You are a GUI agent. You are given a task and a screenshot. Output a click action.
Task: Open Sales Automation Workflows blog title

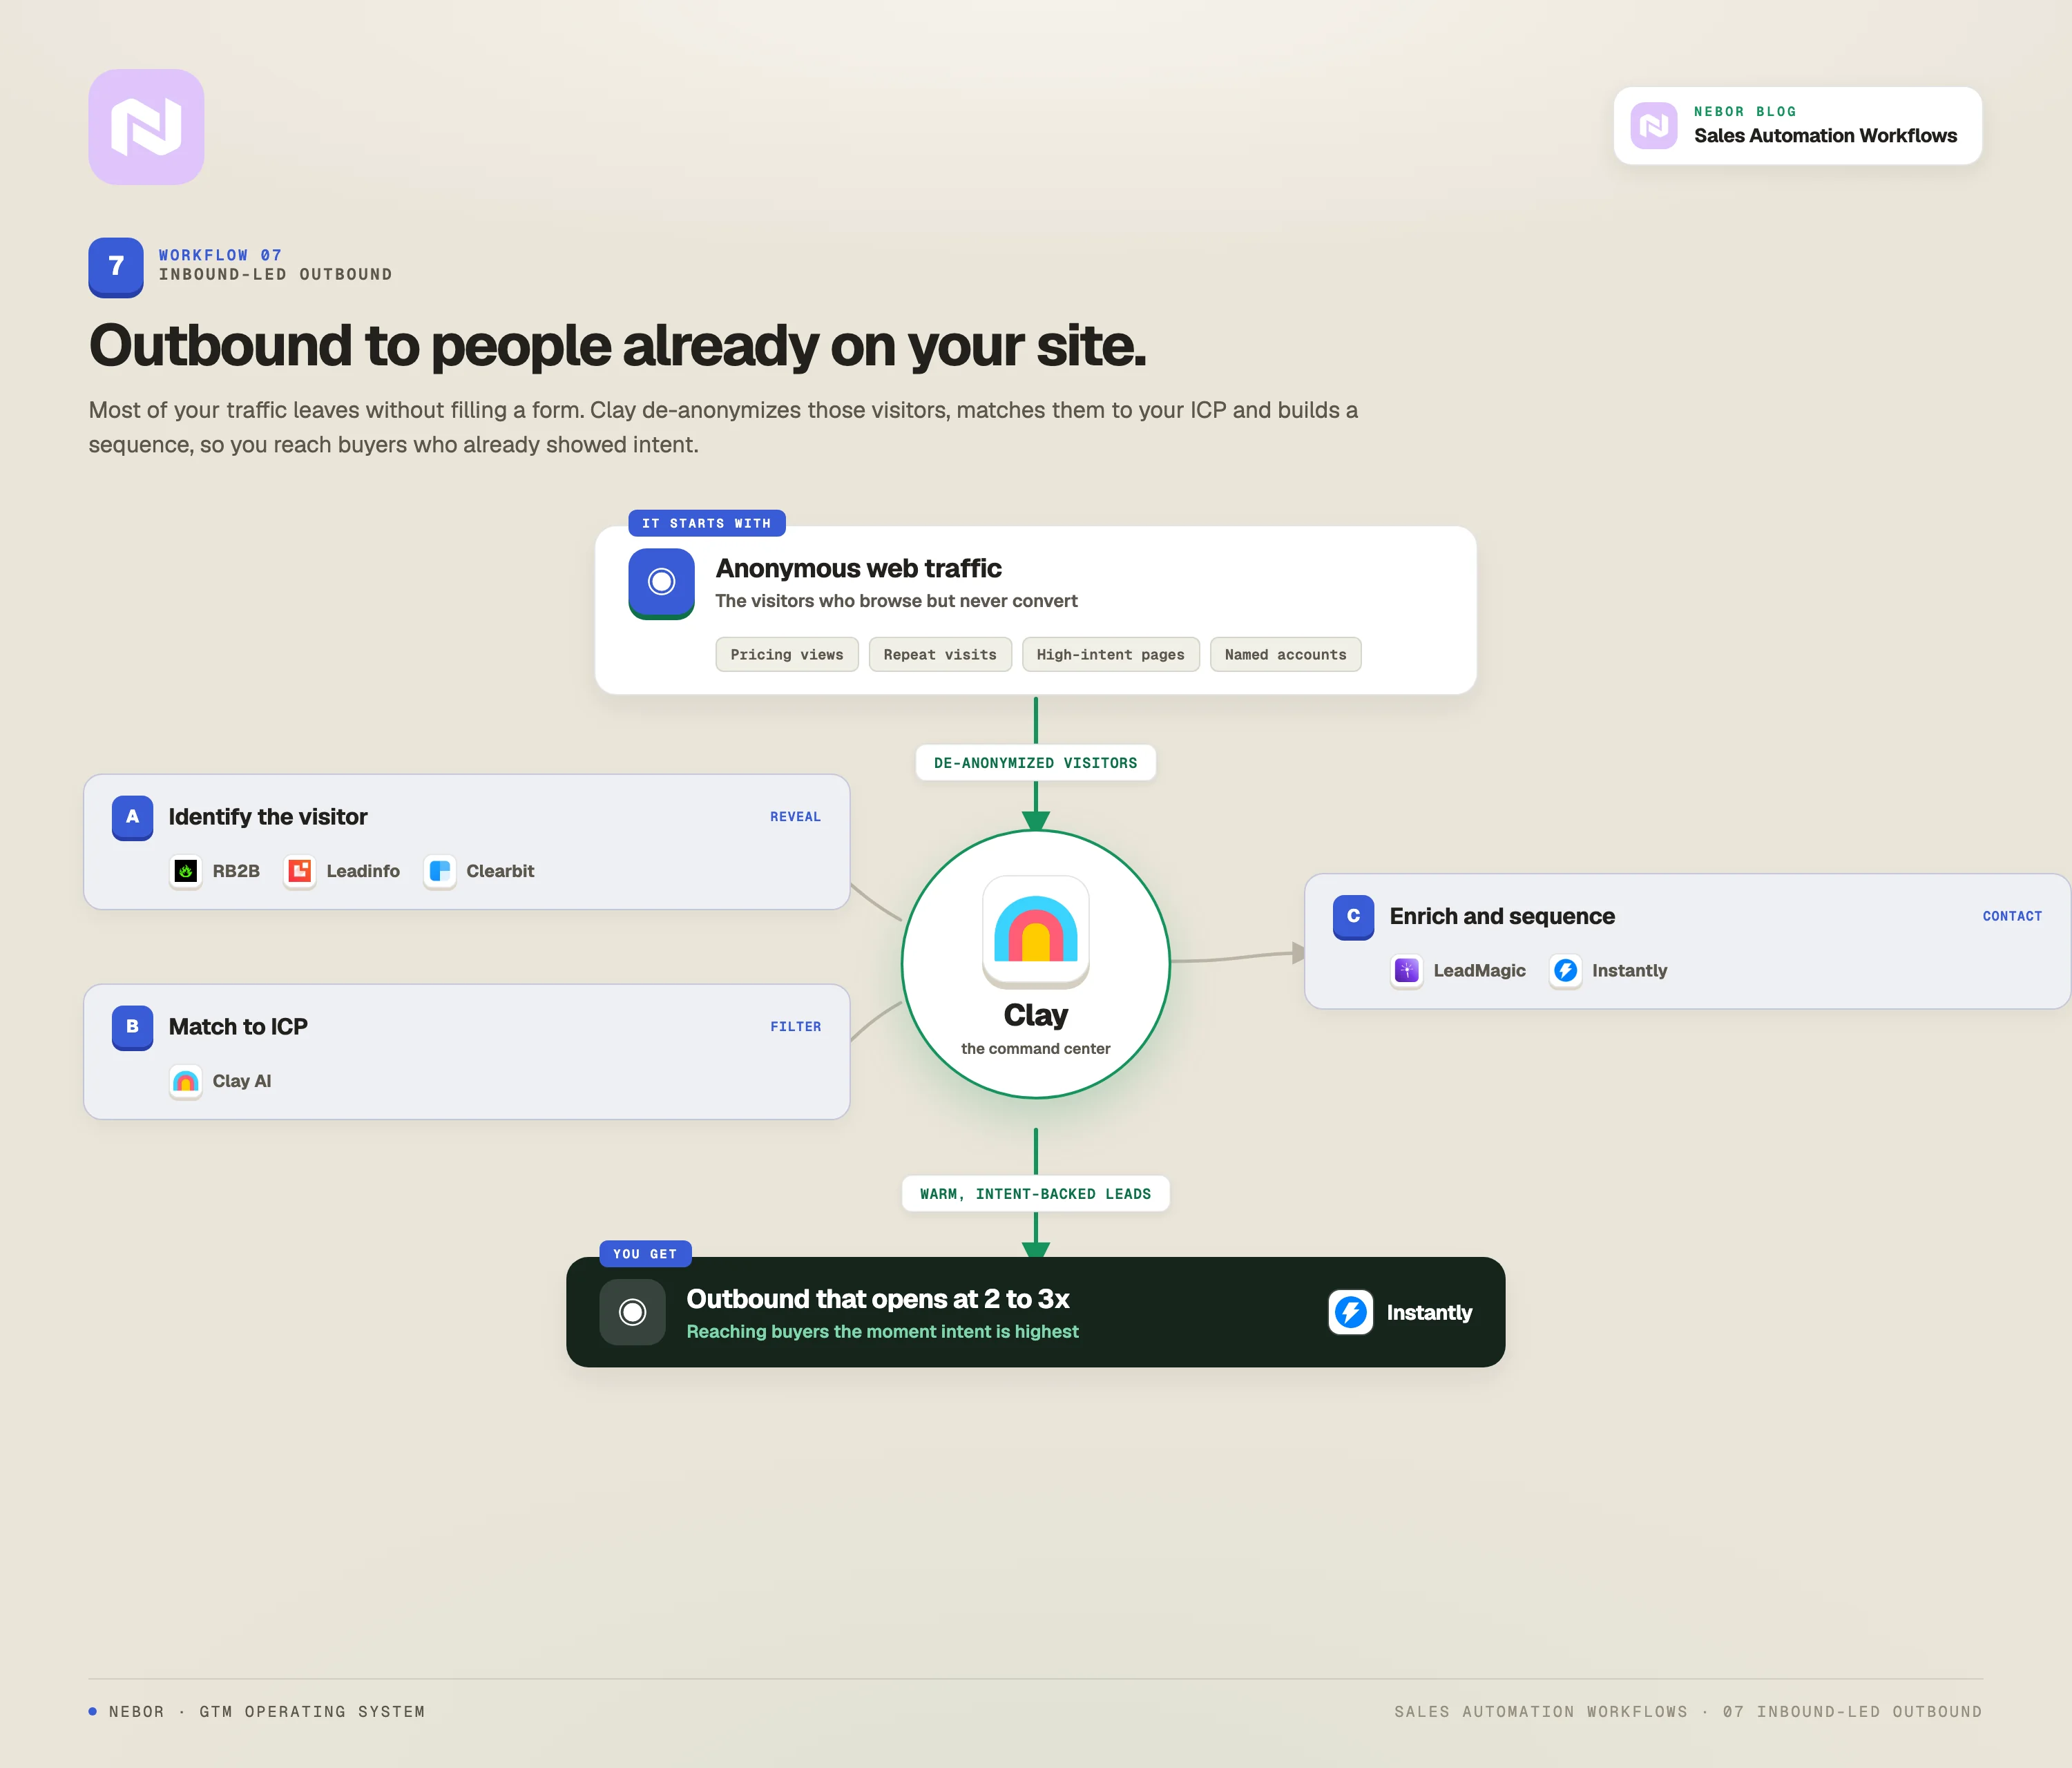click(1825, 136)
